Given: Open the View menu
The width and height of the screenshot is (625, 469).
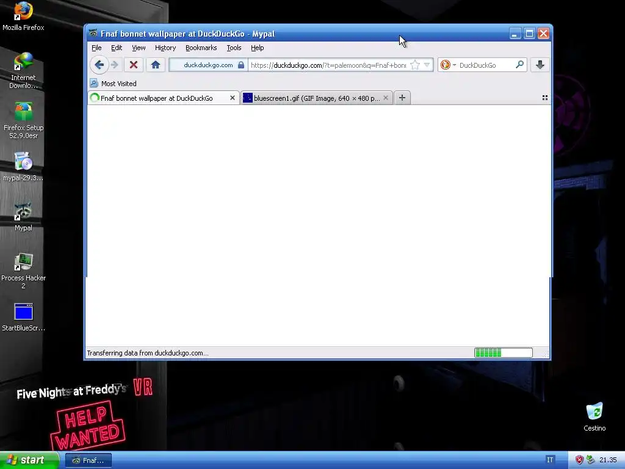Looking at the screenshot, I should coord(139,48).
